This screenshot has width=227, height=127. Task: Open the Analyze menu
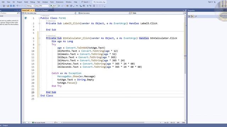pyautogui.click(x=45, y=2)
